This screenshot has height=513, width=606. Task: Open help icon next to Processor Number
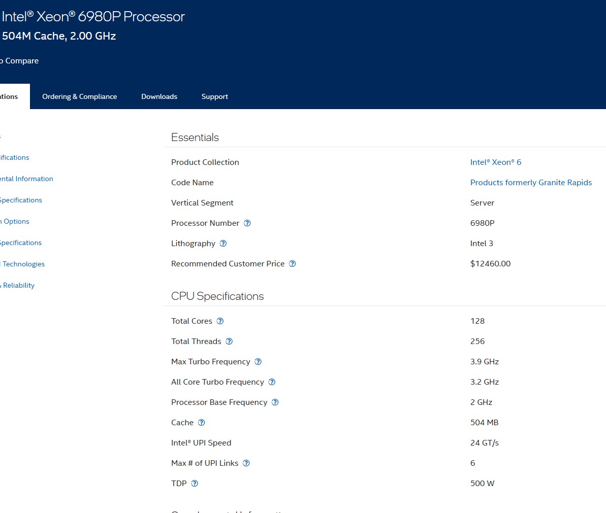click(247, 223)
